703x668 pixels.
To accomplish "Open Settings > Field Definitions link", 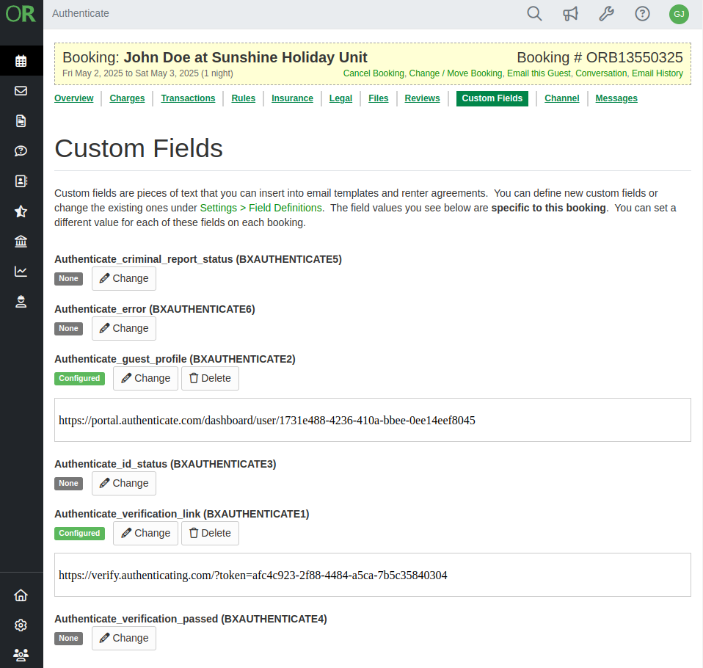I will pyautogui.click(x=261, y=208).
